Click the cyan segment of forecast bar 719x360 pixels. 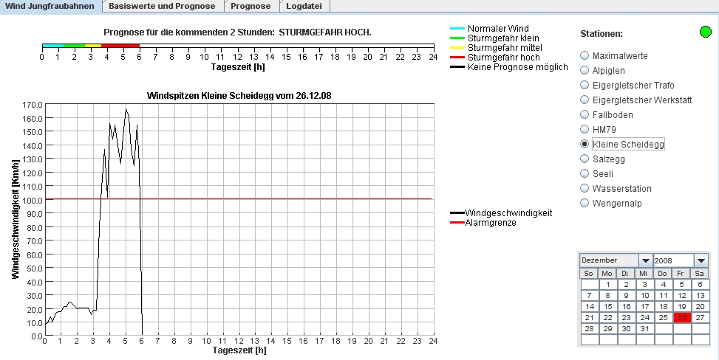click(x=52, y=46)
